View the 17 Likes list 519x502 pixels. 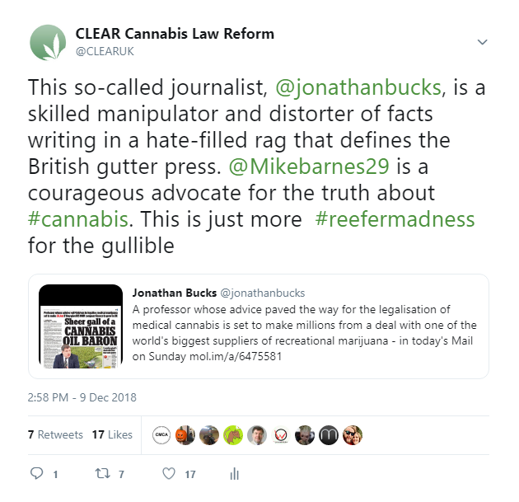click(112, 434)
